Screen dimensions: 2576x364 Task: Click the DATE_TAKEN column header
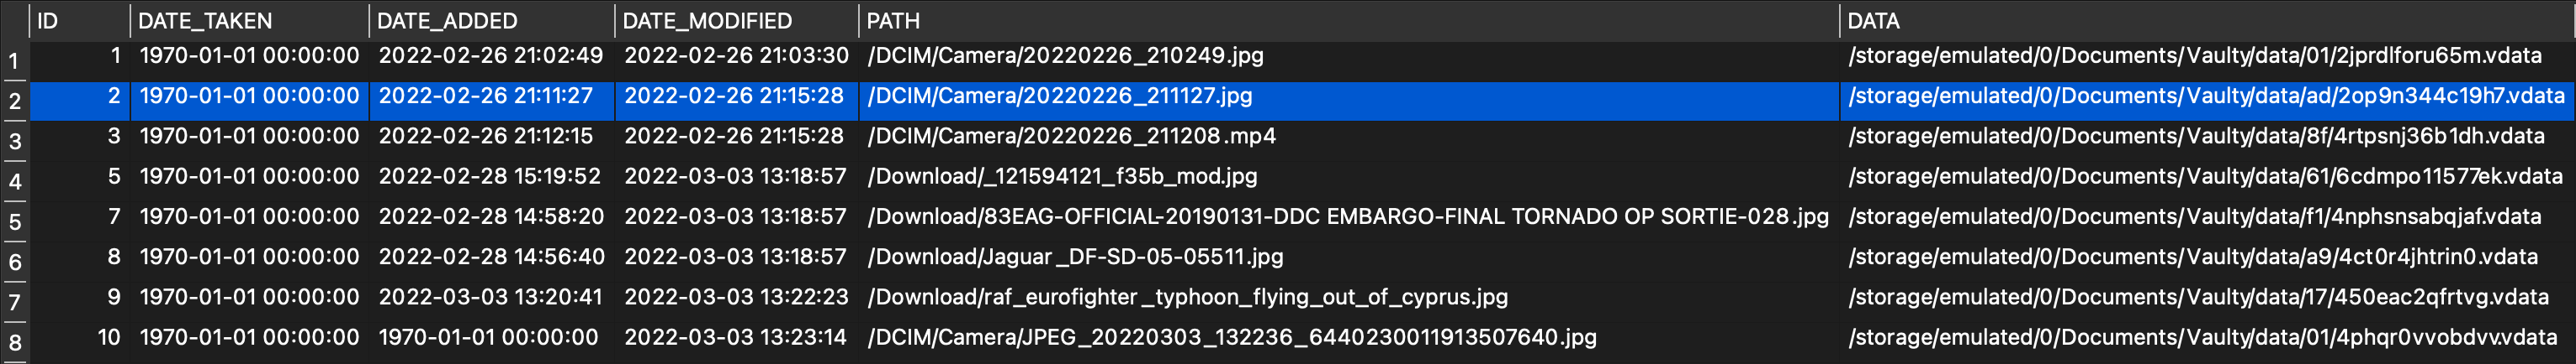[x=248, y=21]
